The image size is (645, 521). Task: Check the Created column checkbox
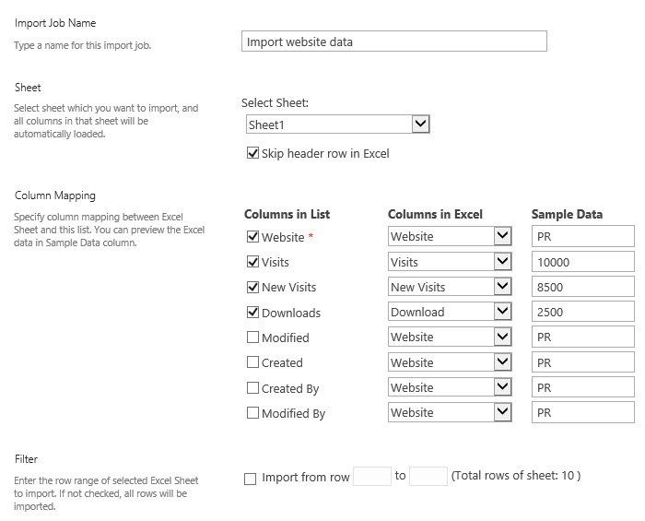(252, 362)
